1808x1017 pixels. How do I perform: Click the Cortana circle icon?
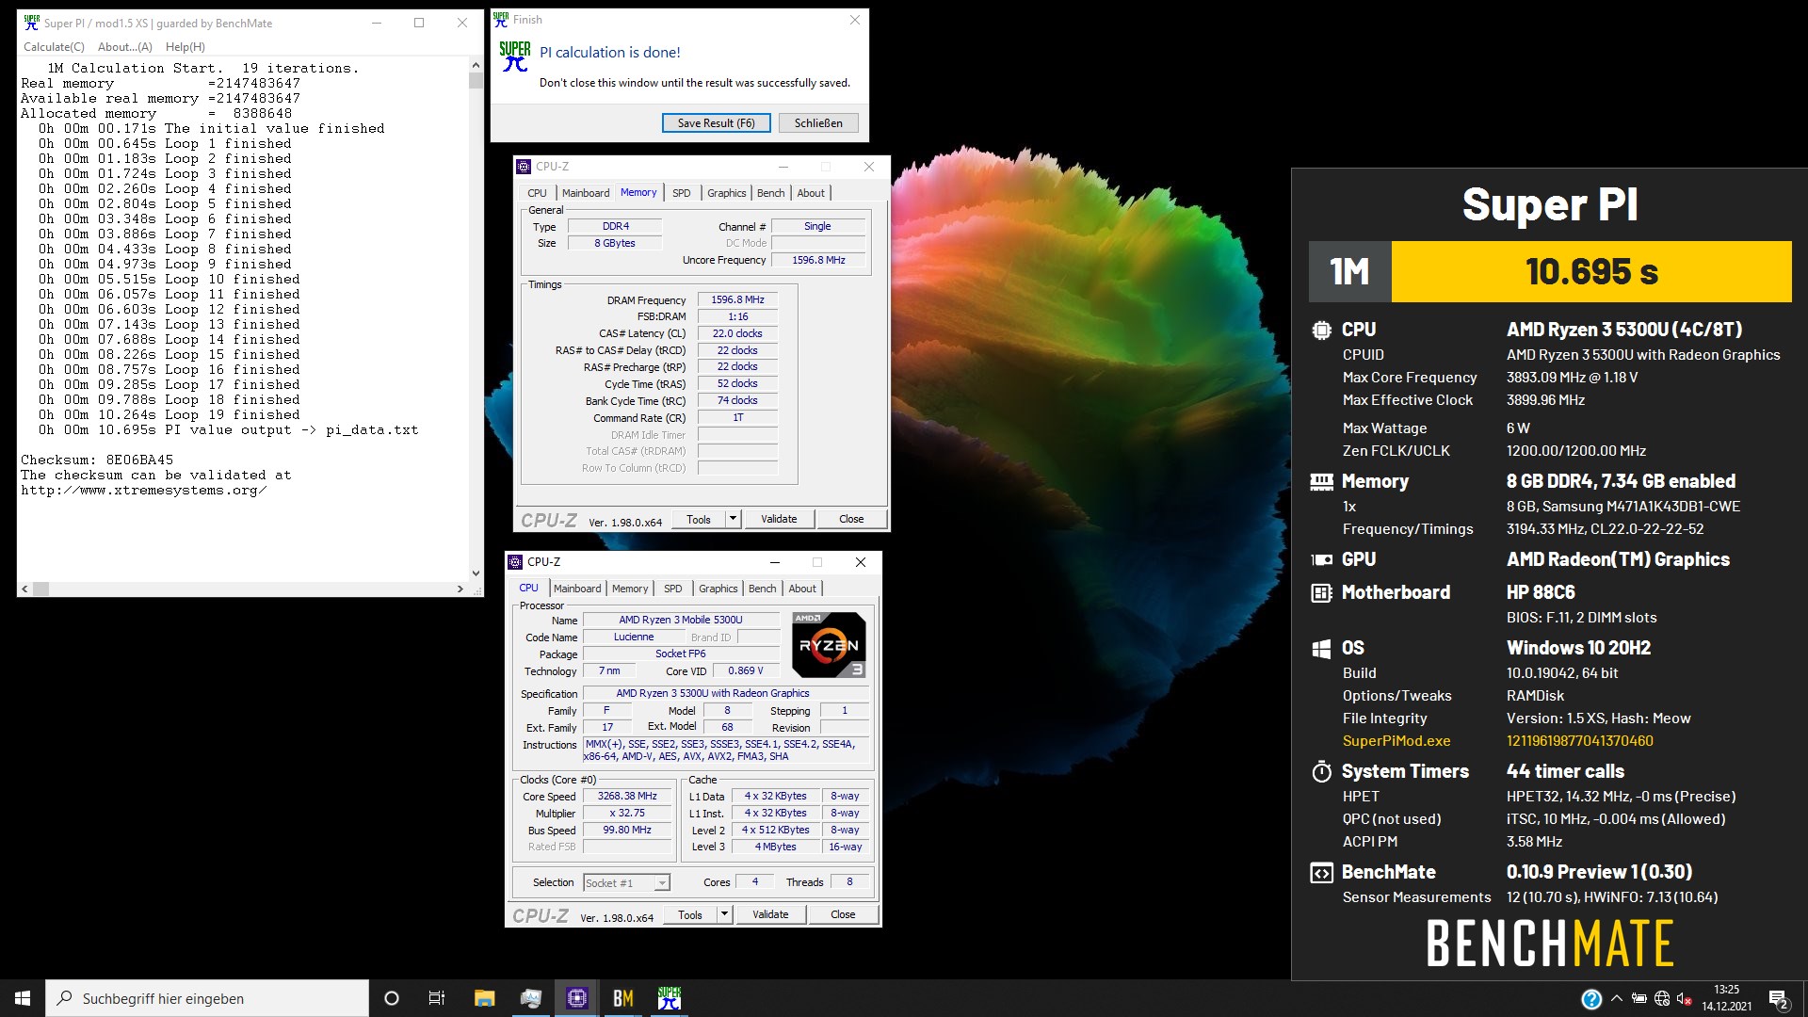tap(392, 998)
